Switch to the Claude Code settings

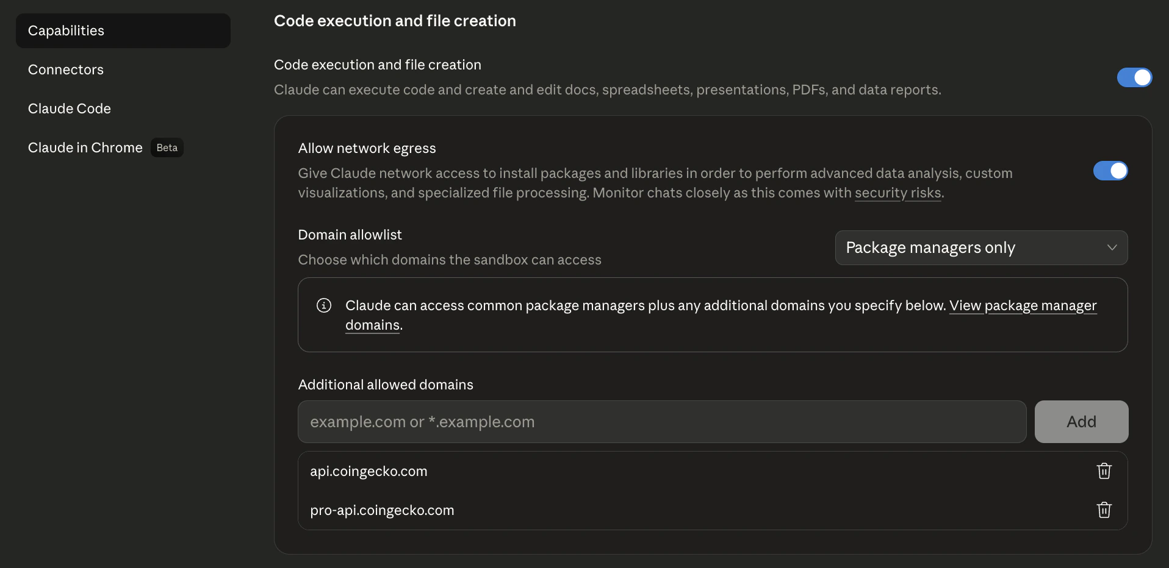pyautogui.click(x=70, y=109)
